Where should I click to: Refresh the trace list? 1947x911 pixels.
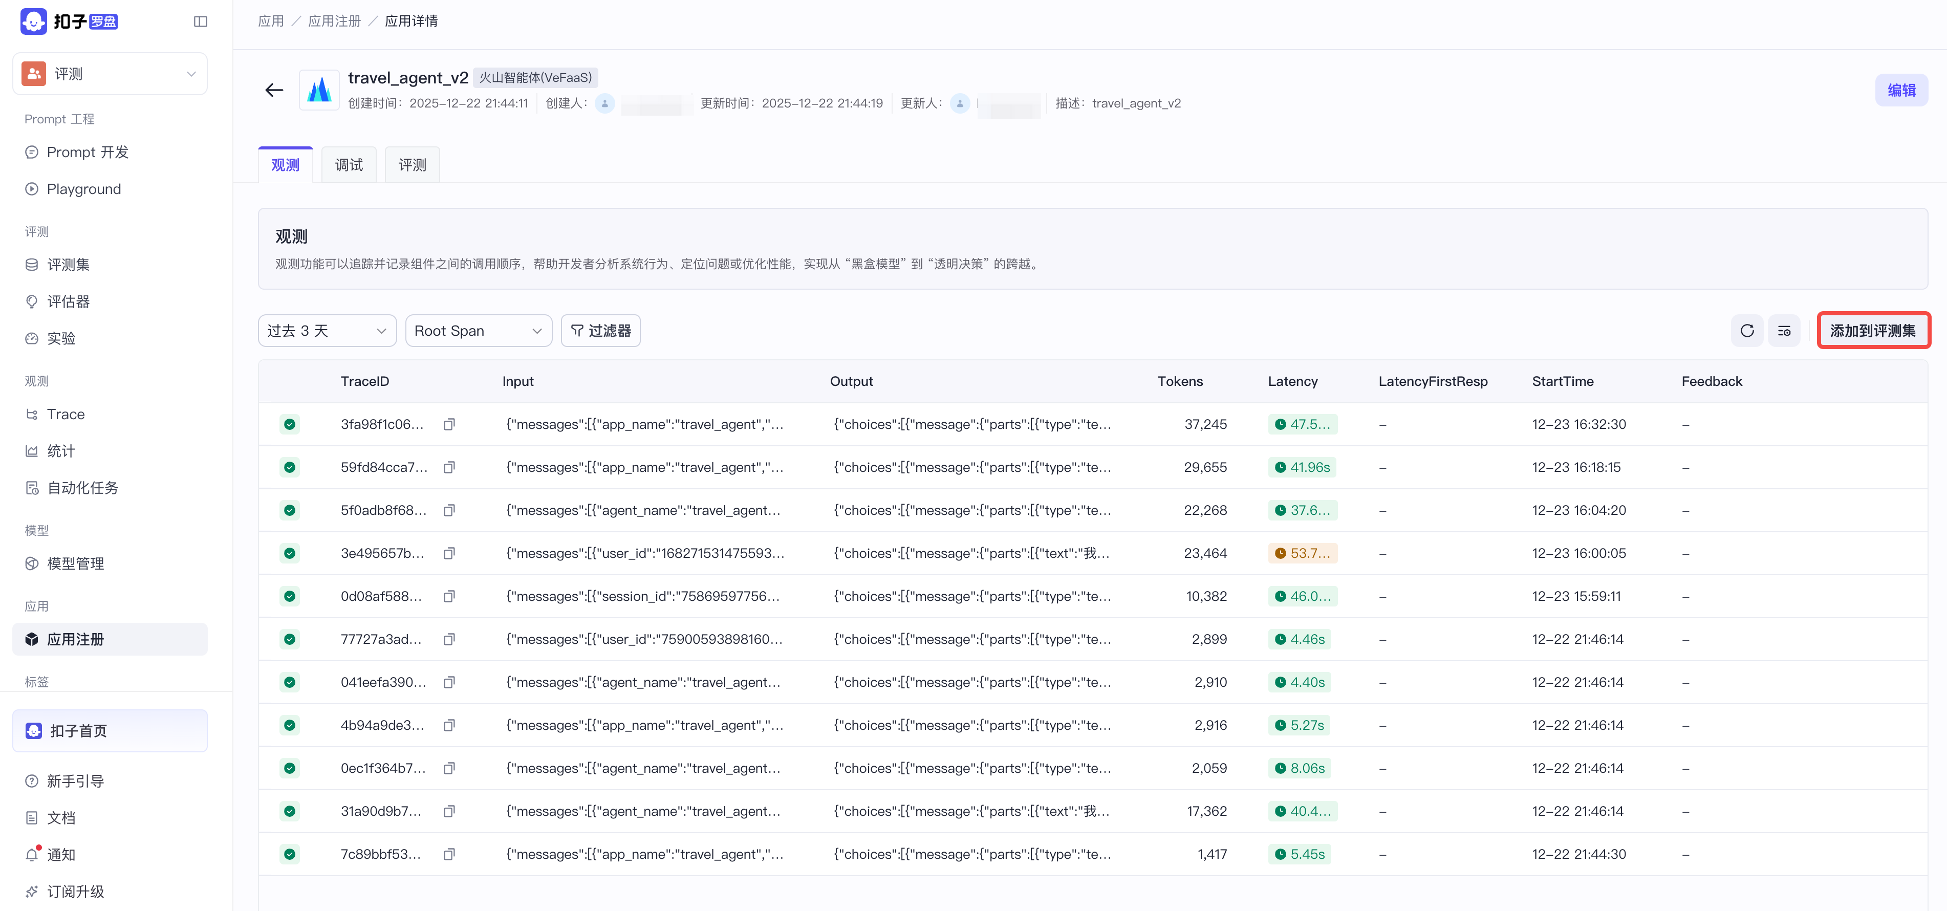(1747, 331)
